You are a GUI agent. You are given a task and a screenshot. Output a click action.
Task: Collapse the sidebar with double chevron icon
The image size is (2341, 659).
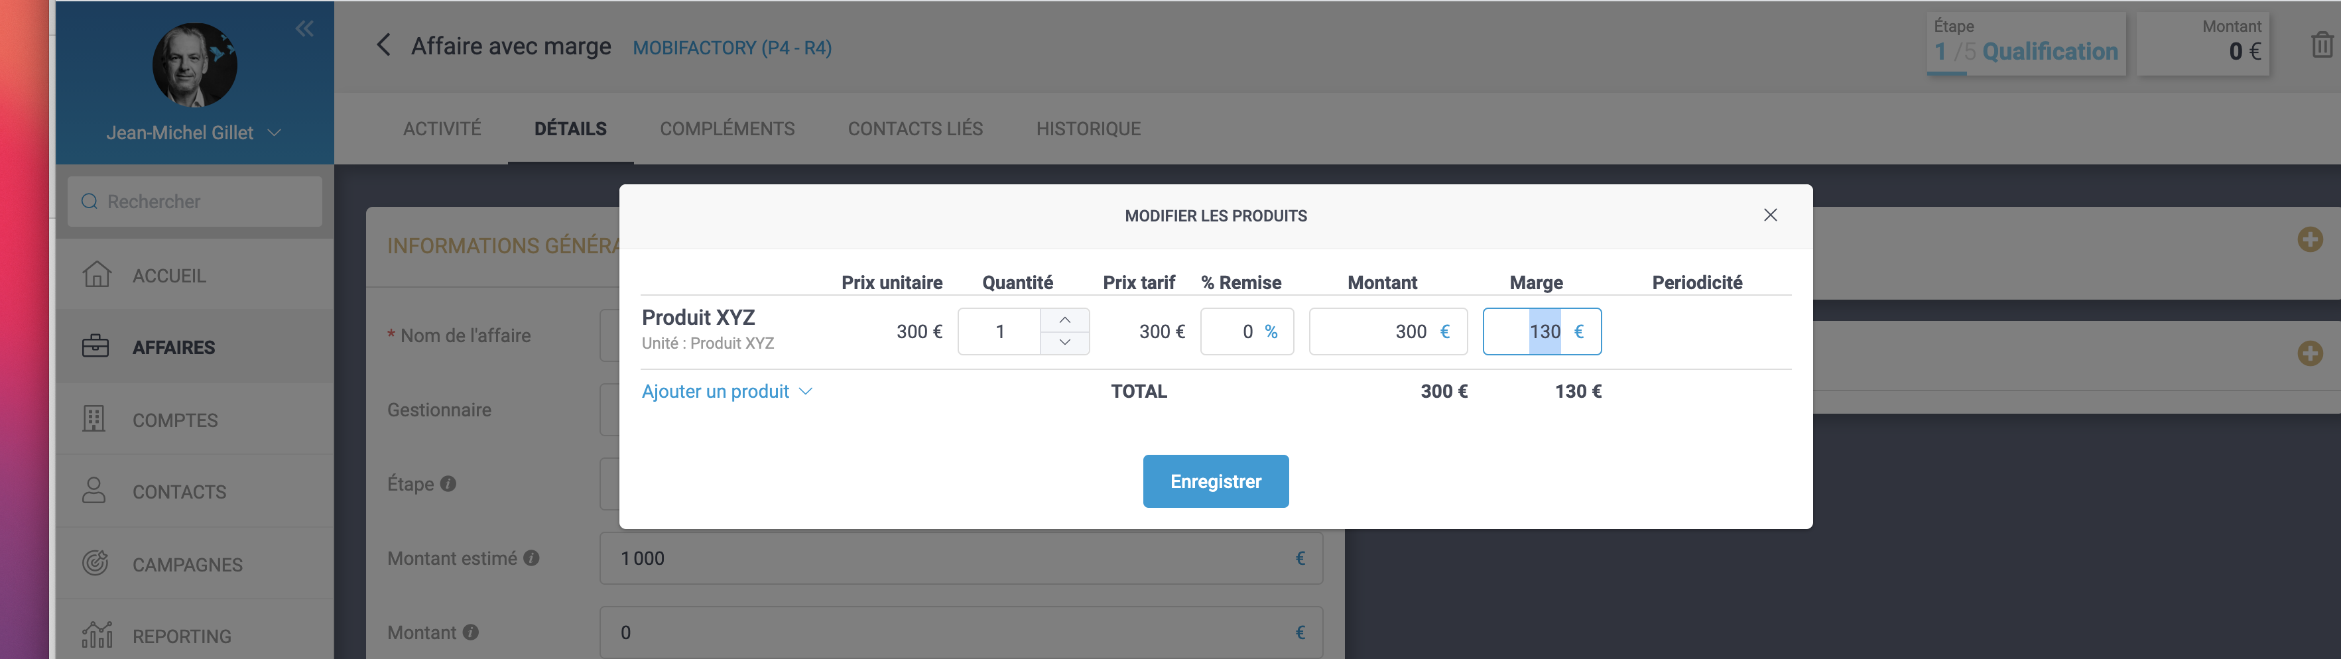[x=304, y=29]
